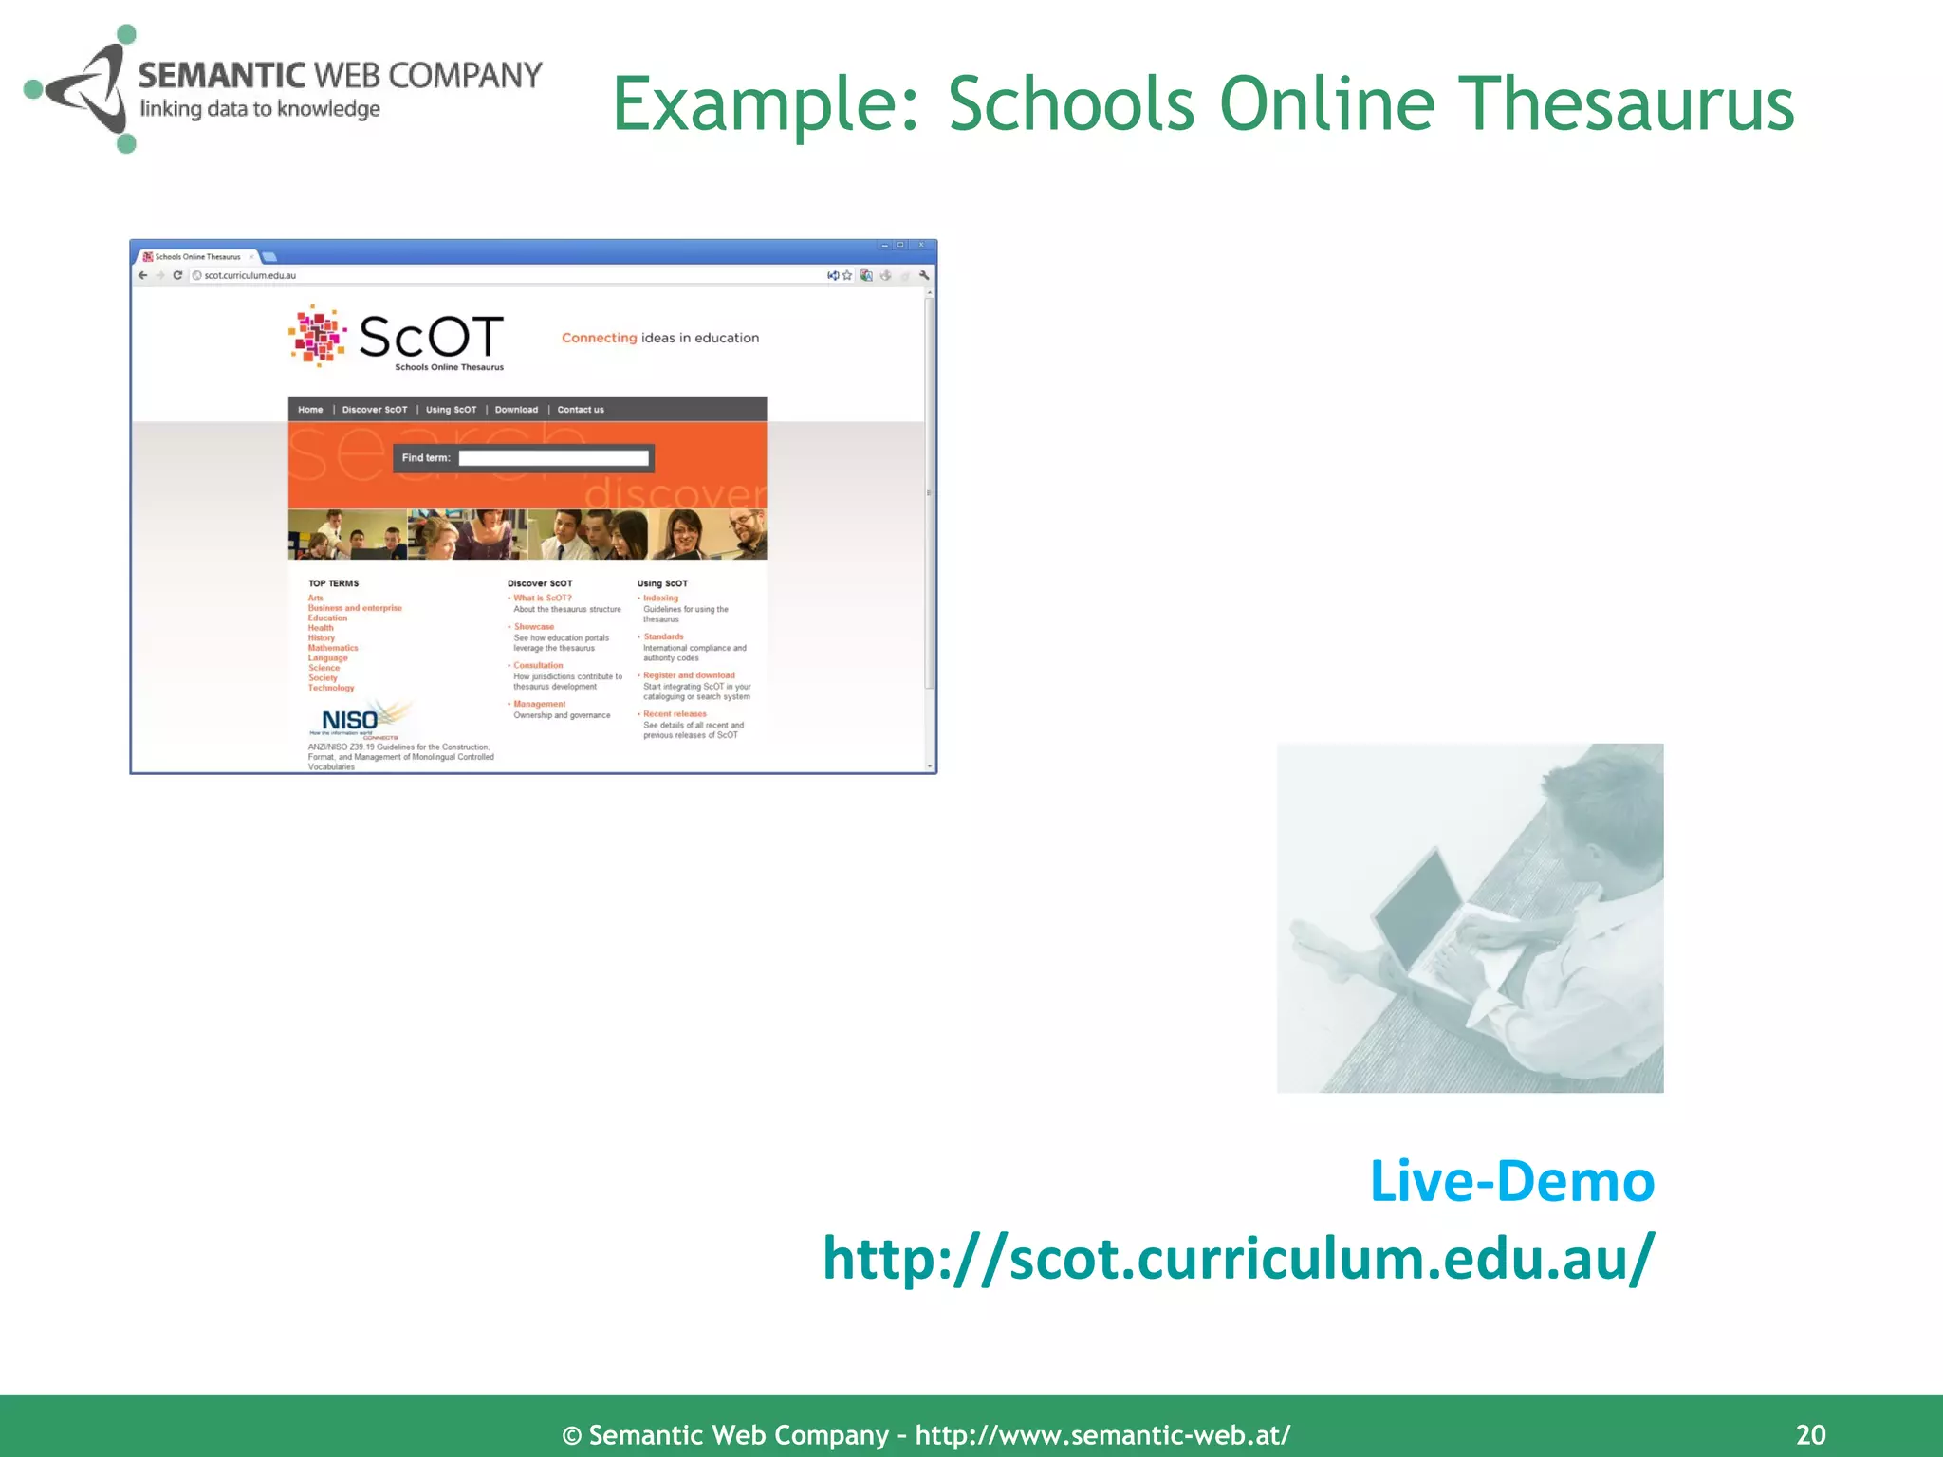Click the globe icon in the address bar
This screenshot has height=1457, width=1943.
197,275
